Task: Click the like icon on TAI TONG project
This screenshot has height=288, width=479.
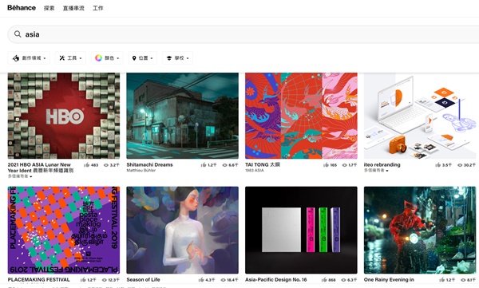Action: click(326, 165)
